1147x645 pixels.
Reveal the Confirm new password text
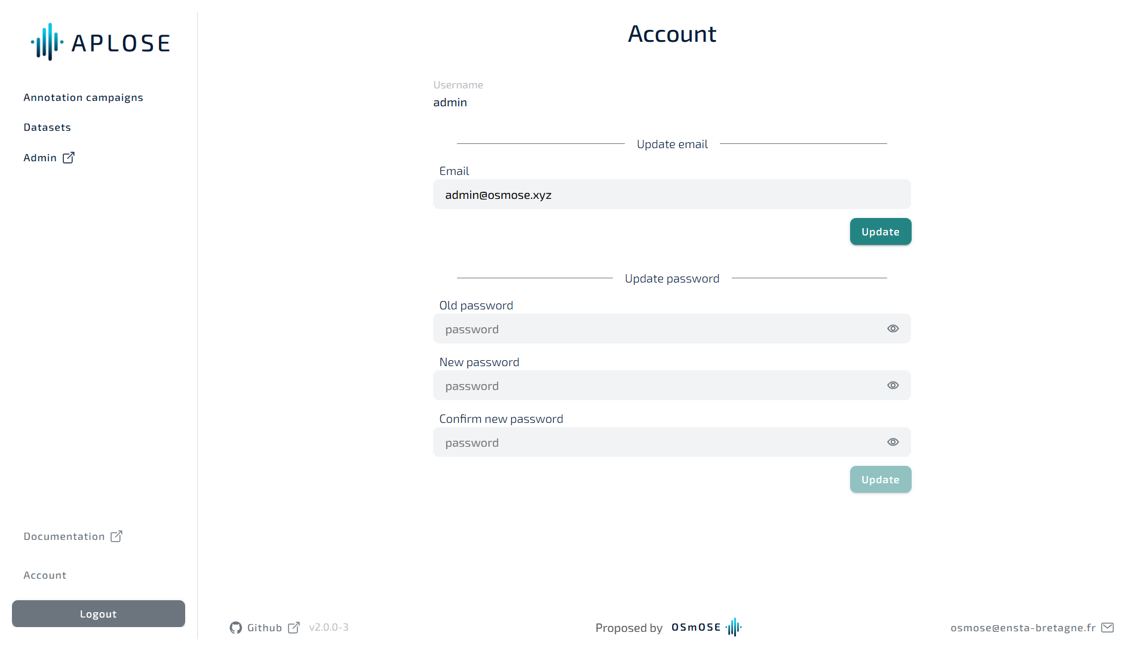[893, 442]
